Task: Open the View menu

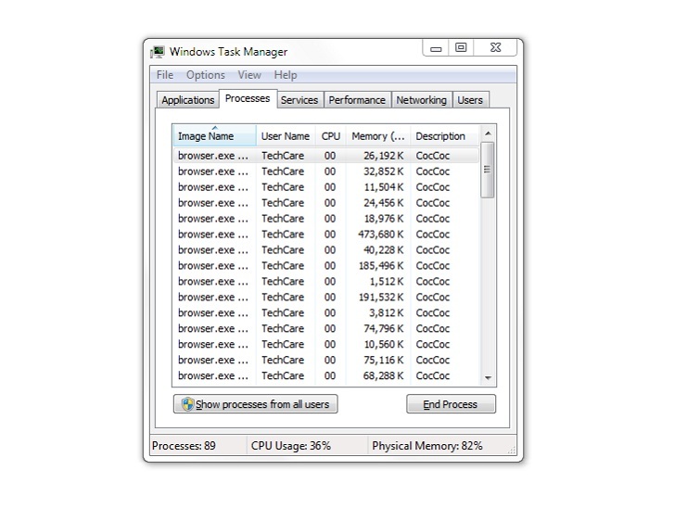Action: pyautogui.click(x=248, y=75)
